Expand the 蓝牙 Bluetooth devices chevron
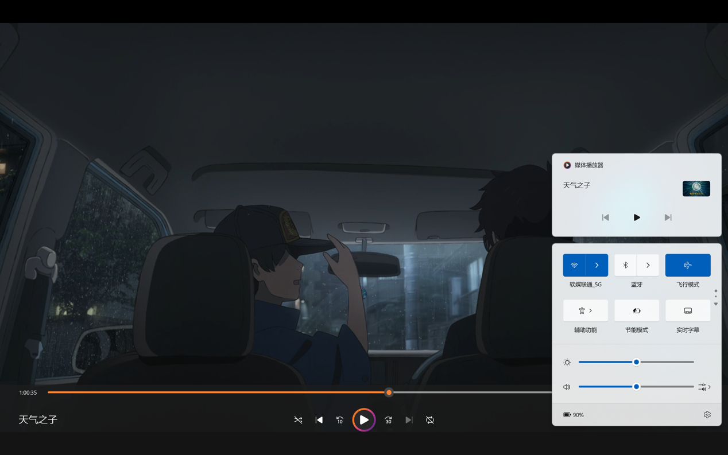 pyautogui.click(x=648, y=265)
